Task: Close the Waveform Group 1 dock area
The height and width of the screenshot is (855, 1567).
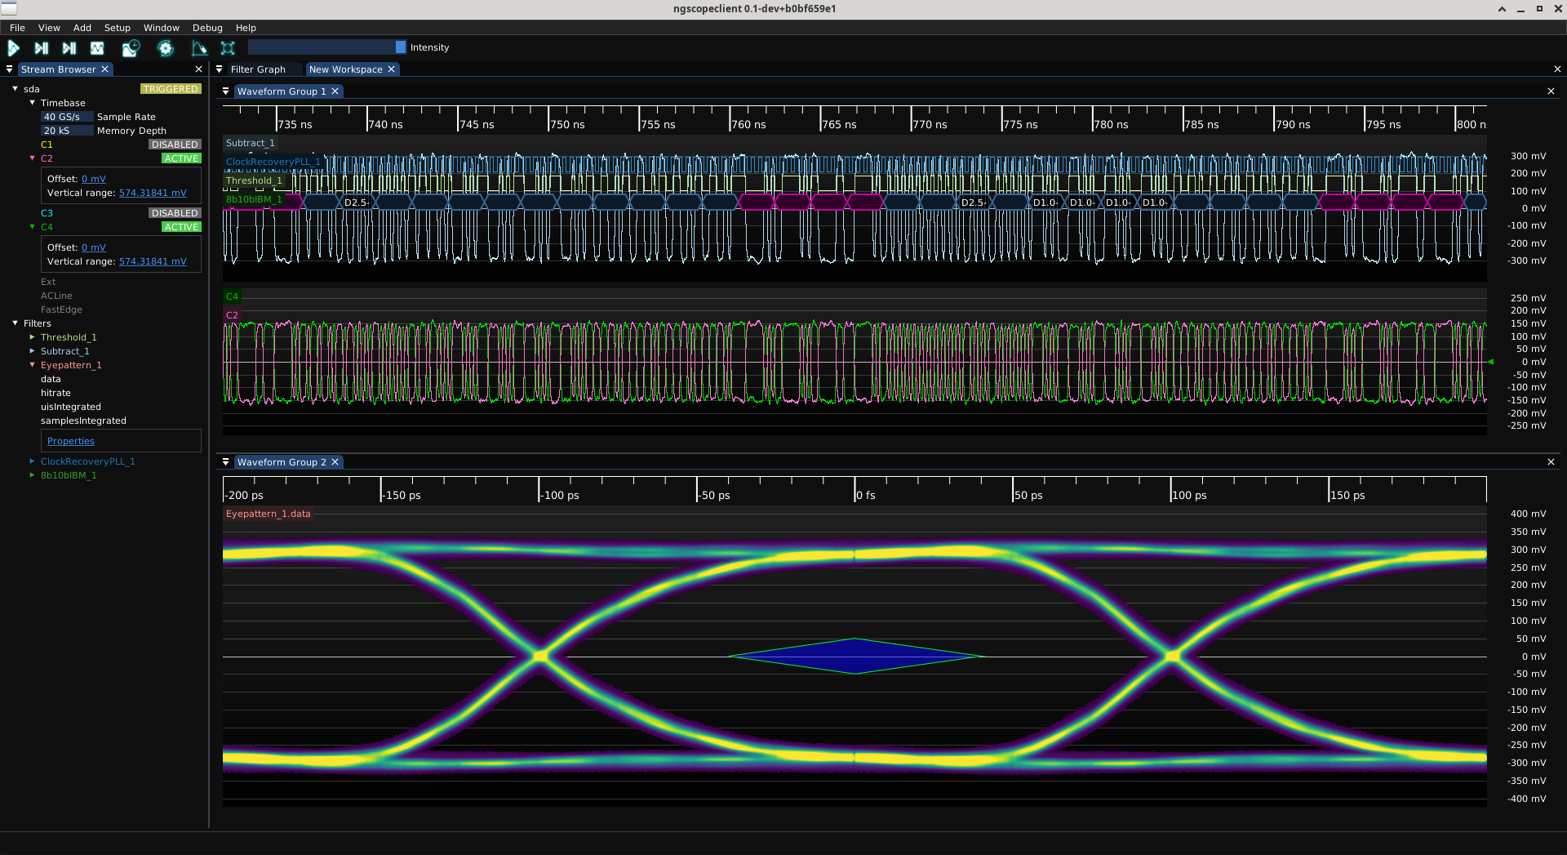Action: [1551, 91]
